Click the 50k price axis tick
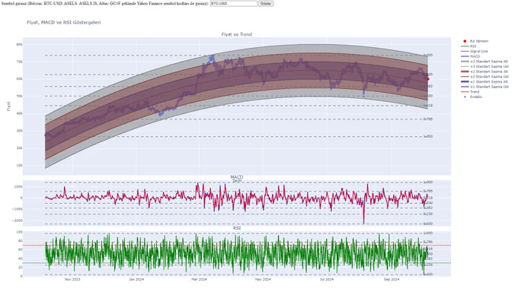 click(x=19, y=97)
